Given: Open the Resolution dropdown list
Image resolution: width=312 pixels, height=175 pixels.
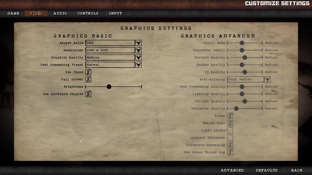Looking at the screenshot, I should click(139, 50).
